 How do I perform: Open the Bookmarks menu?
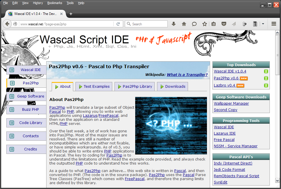pos(55,3)
